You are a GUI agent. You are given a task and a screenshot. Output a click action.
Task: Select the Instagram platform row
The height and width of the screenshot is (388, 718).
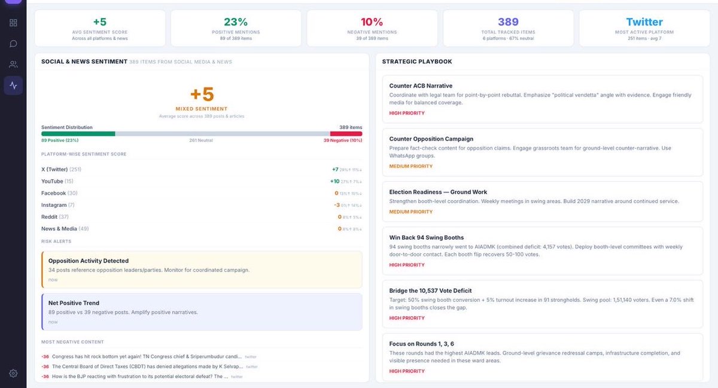[202, 205]
